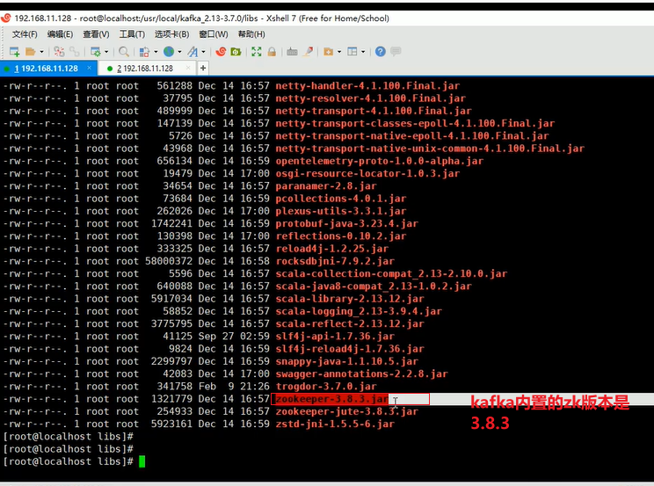This screenshot has height=486, width=654.
Task: Click reload4j-1.2.25.jar filename
Action: pos(331,249)
